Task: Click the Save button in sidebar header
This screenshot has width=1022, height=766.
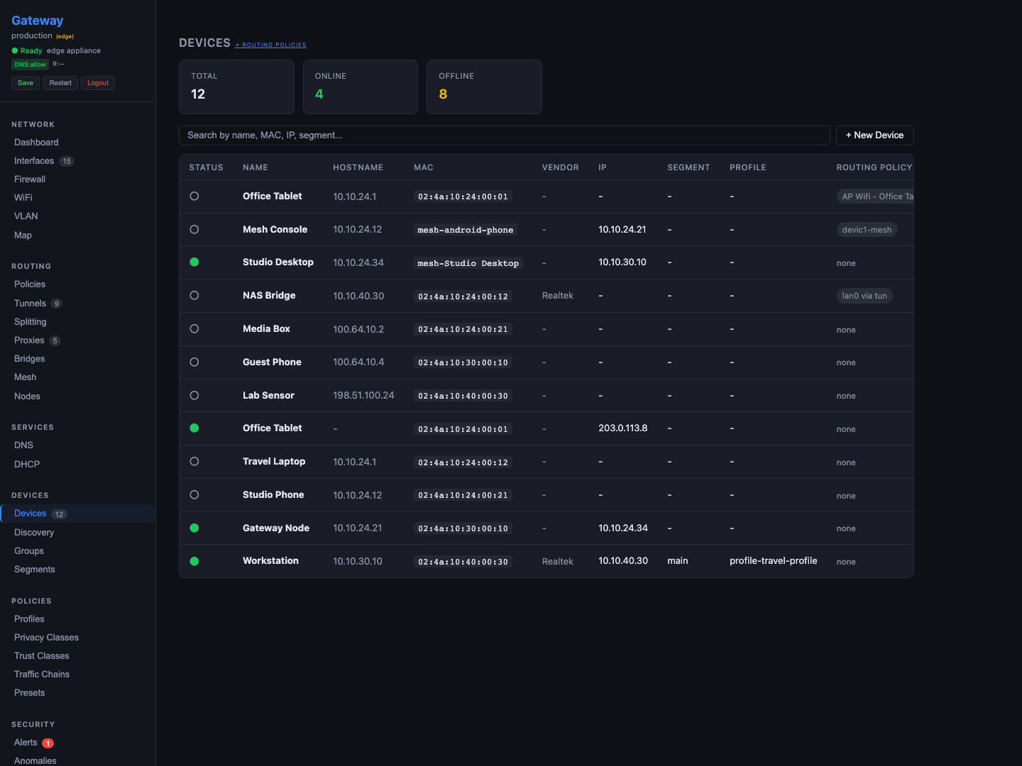Action: click(26, 83)
